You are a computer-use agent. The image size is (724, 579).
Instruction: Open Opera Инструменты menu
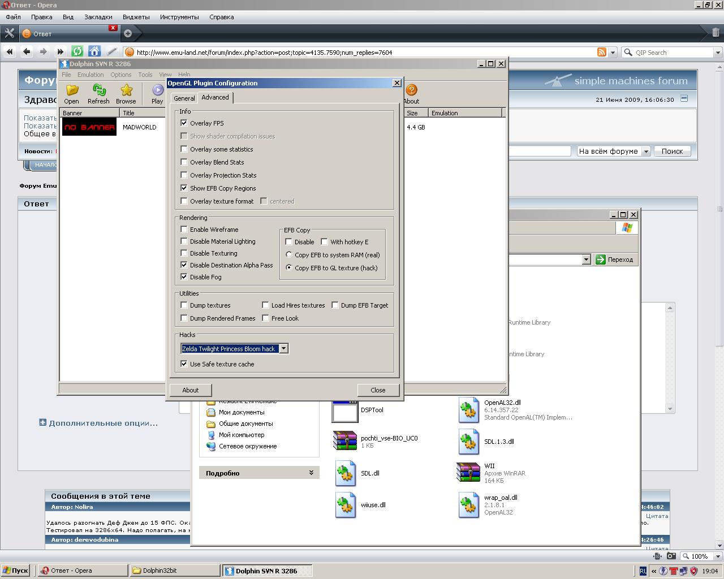tap(179, 17)
